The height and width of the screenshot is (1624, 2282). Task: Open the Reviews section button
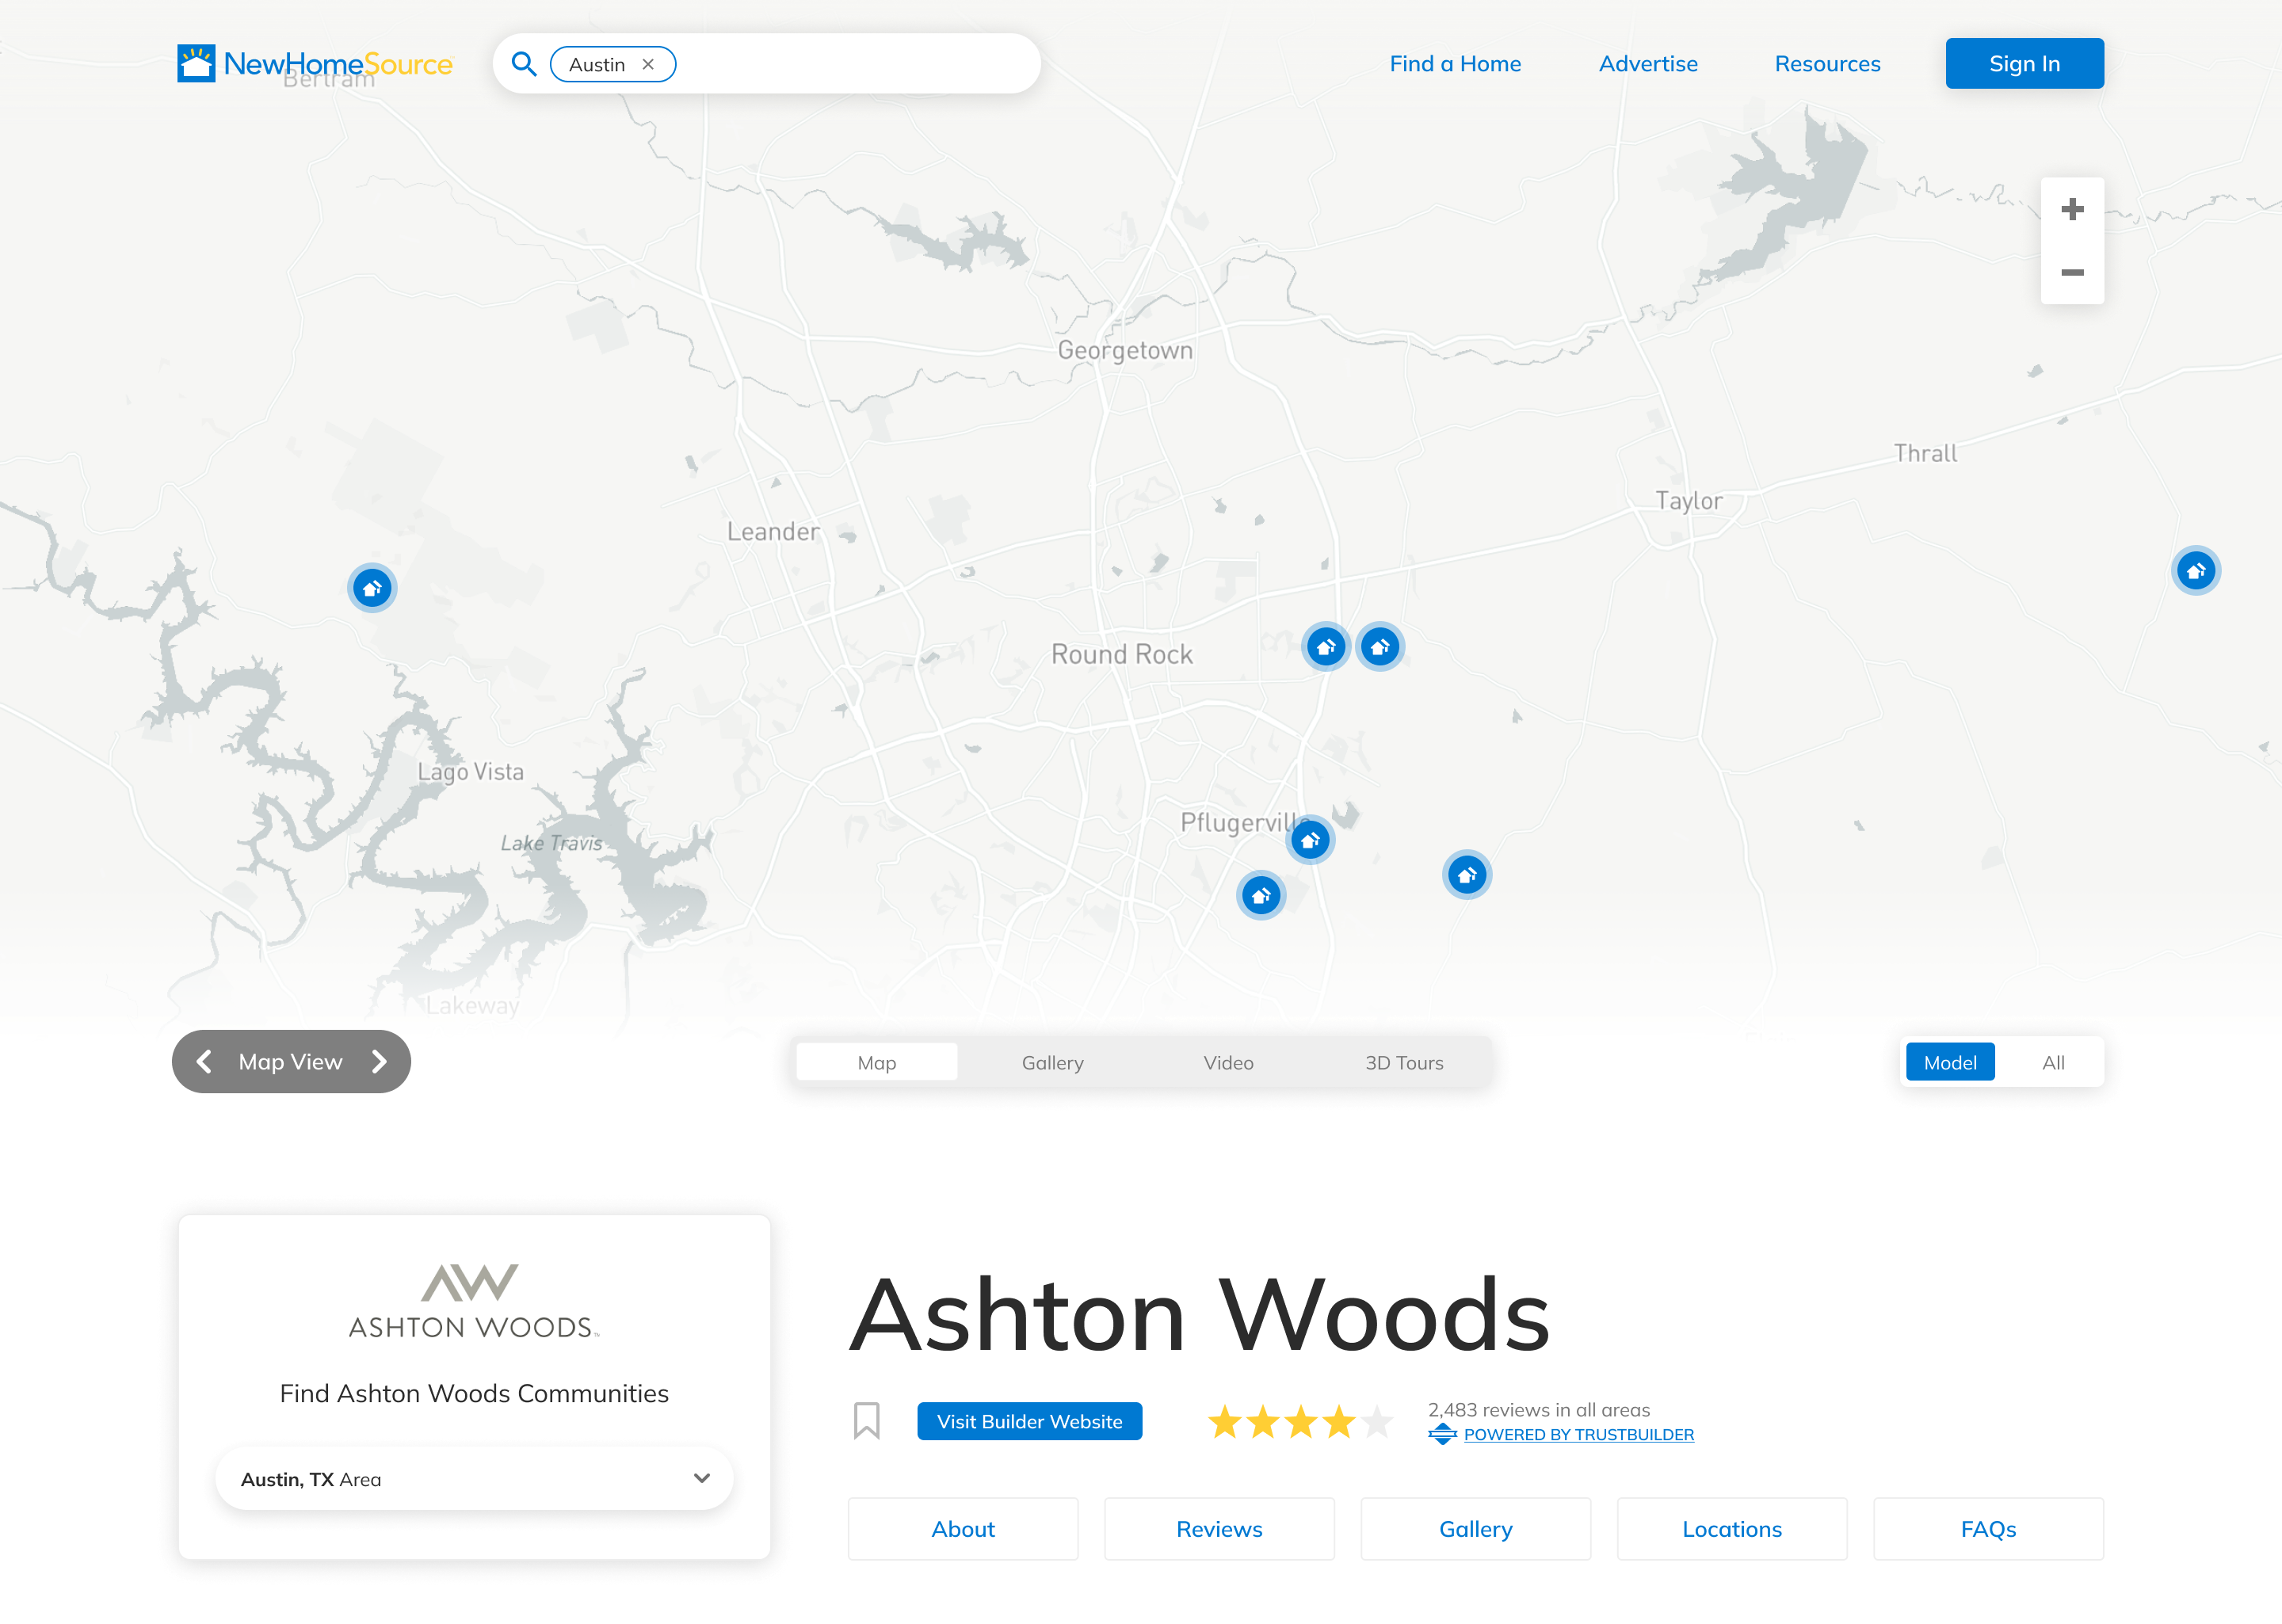click(1219, 1528)
